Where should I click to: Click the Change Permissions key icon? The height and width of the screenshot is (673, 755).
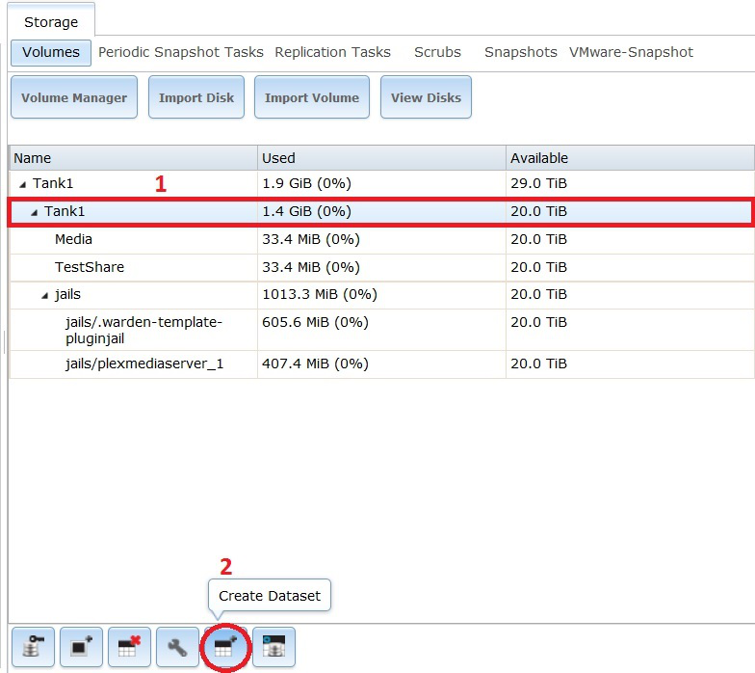tap(32, 648)
